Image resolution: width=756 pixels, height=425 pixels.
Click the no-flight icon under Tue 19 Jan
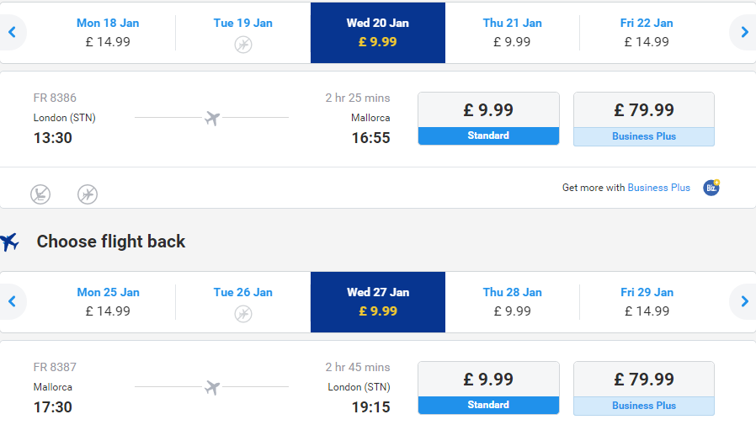click(243, 45)
